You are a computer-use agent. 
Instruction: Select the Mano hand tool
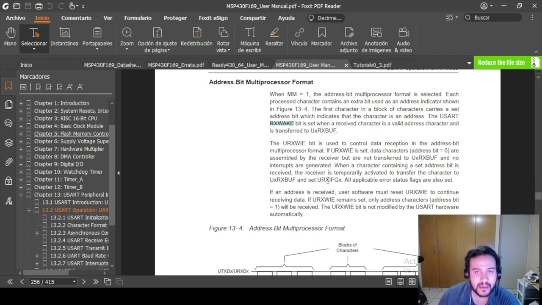coord(10,37)
